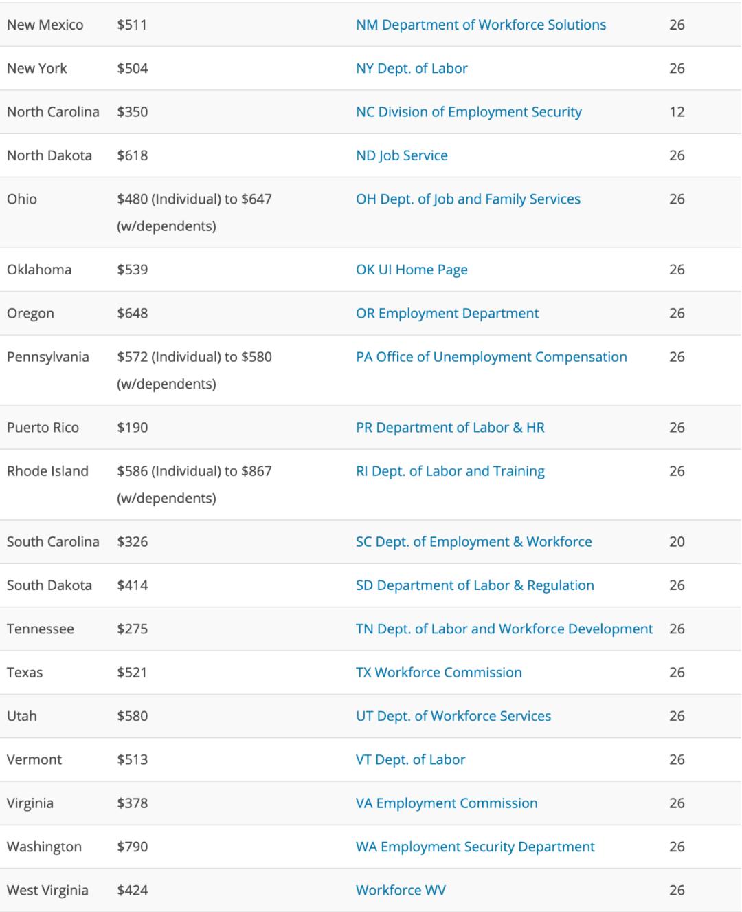Open NC Division of Employment Security link
This screenshot has height=912, width=742.
[x=469, y=111]
